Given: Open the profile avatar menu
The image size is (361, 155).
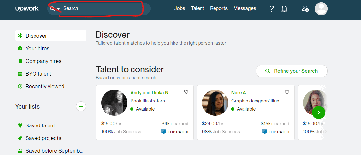Looking at the screenshot, I should point(321,9).
